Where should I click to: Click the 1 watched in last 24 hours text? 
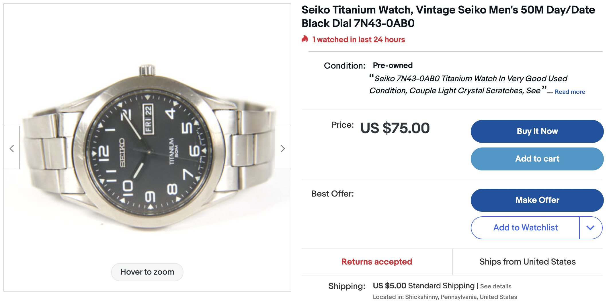tap(358, 40)
